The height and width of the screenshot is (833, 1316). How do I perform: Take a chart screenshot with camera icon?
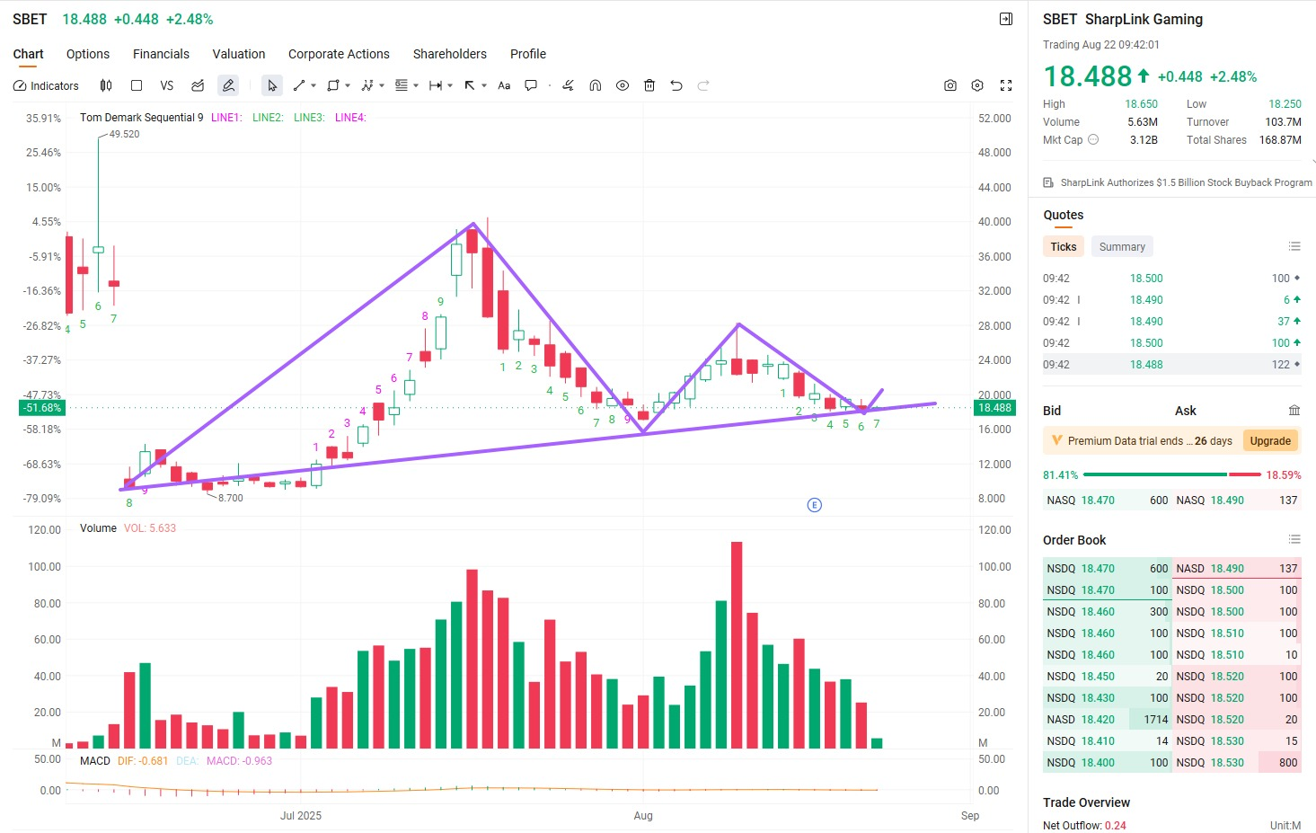[x=950, y=86]
